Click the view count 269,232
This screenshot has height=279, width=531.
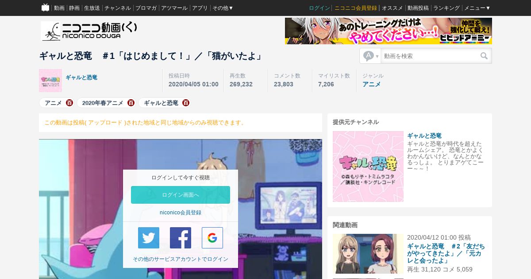pyautogui.click(x=241, y=84)
